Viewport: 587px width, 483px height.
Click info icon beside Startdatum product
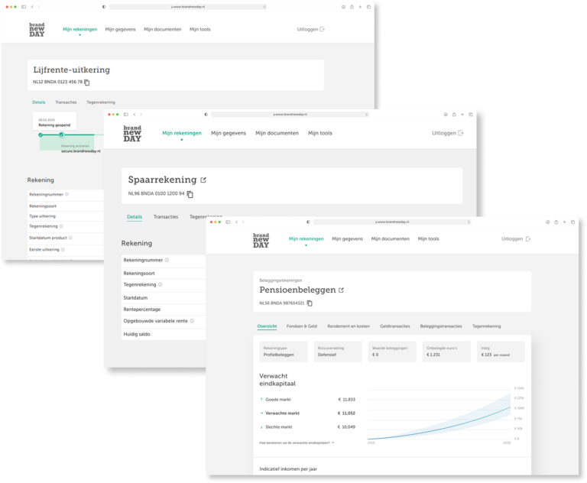[x=72, y=238]
